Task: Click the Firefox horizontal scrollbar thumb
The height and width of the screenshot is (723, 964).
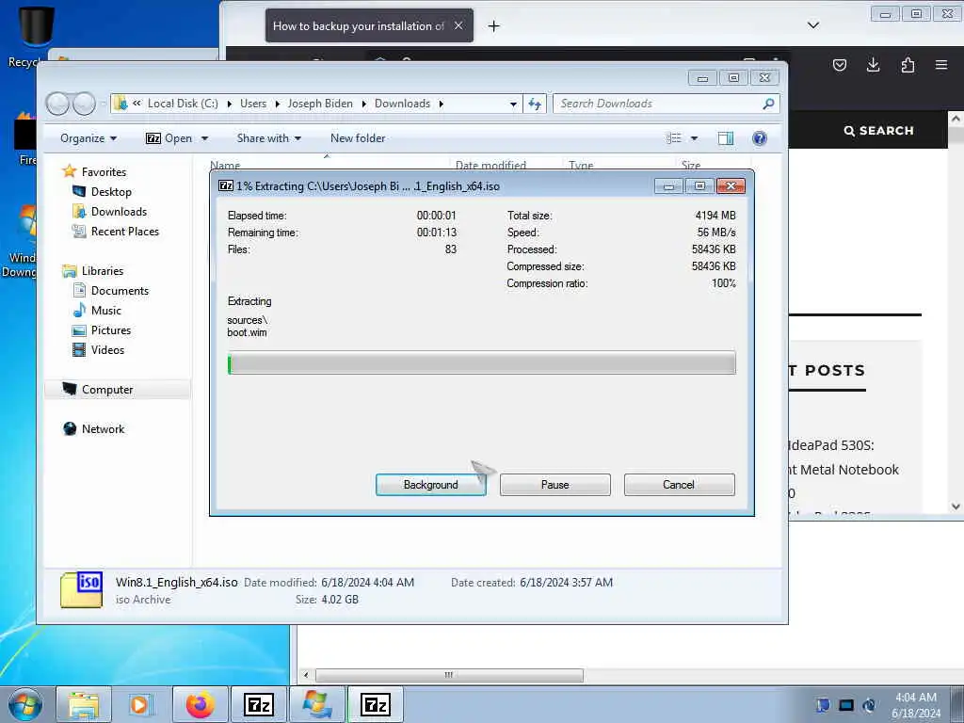Action: (449, 675)
